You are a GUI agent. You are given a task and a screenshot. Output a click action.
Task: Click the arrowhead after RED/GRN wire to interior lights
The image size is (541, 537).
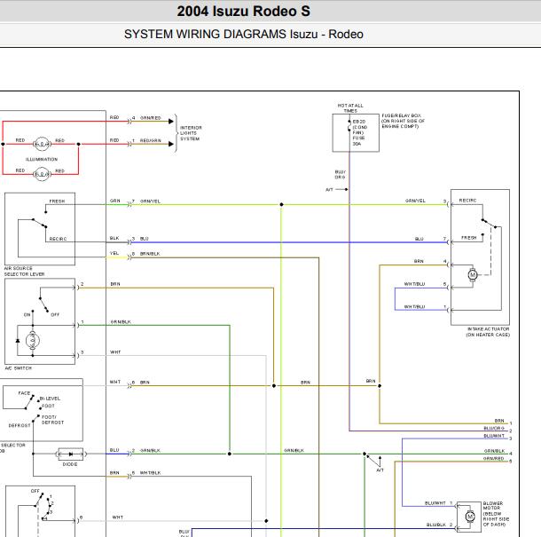[171, 144]
